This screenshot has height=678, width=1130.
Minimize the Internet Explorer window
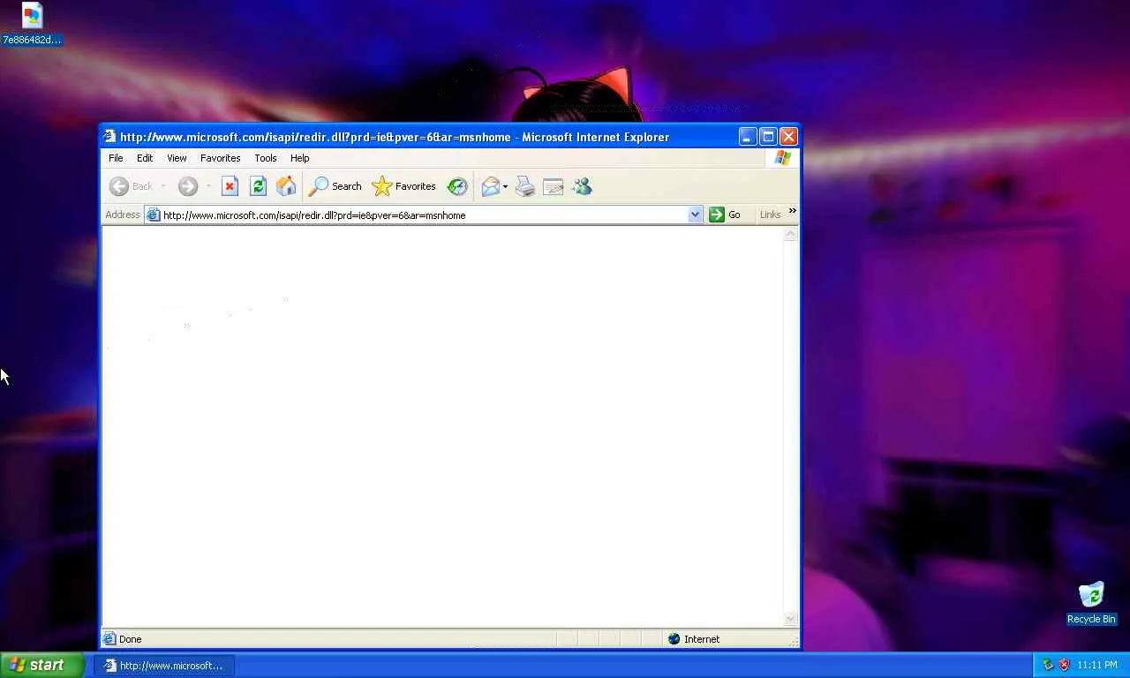[748, 137]
